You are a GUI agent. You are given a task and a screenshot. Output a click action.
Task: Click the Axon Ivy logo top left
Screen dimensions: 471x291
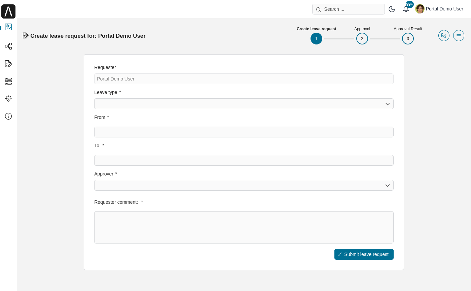coord(8,11)
